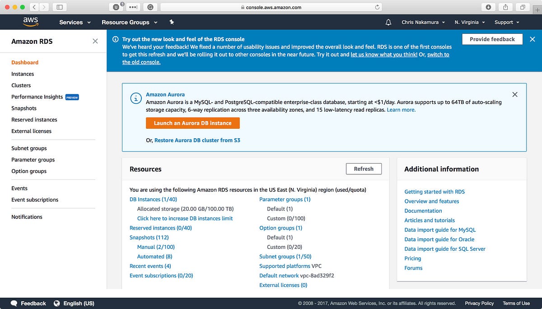This screenshot has height=309, width=542.
Task: Click the U extension icon in toolbar
Action: click(x=117, y=7)
